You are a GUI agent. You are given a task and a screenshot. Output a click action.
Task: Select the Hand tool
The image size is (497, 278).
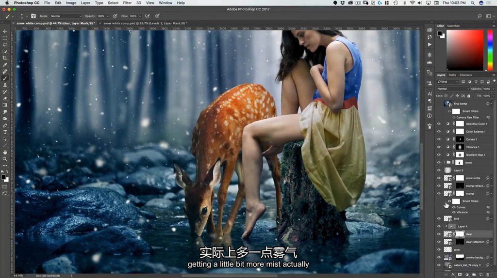coord(5,152)
